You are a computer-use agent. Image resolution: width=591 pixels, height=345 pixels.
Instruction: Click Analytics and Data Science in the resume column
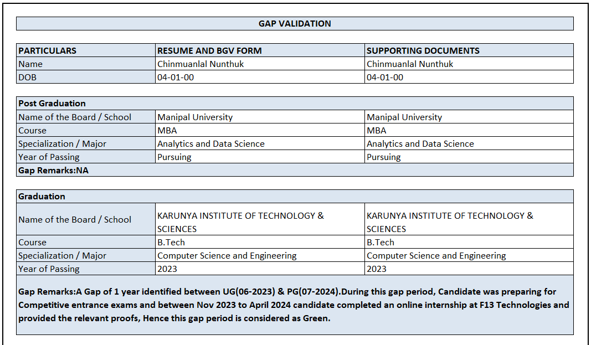pyautogui.click(x=211, y=144)
